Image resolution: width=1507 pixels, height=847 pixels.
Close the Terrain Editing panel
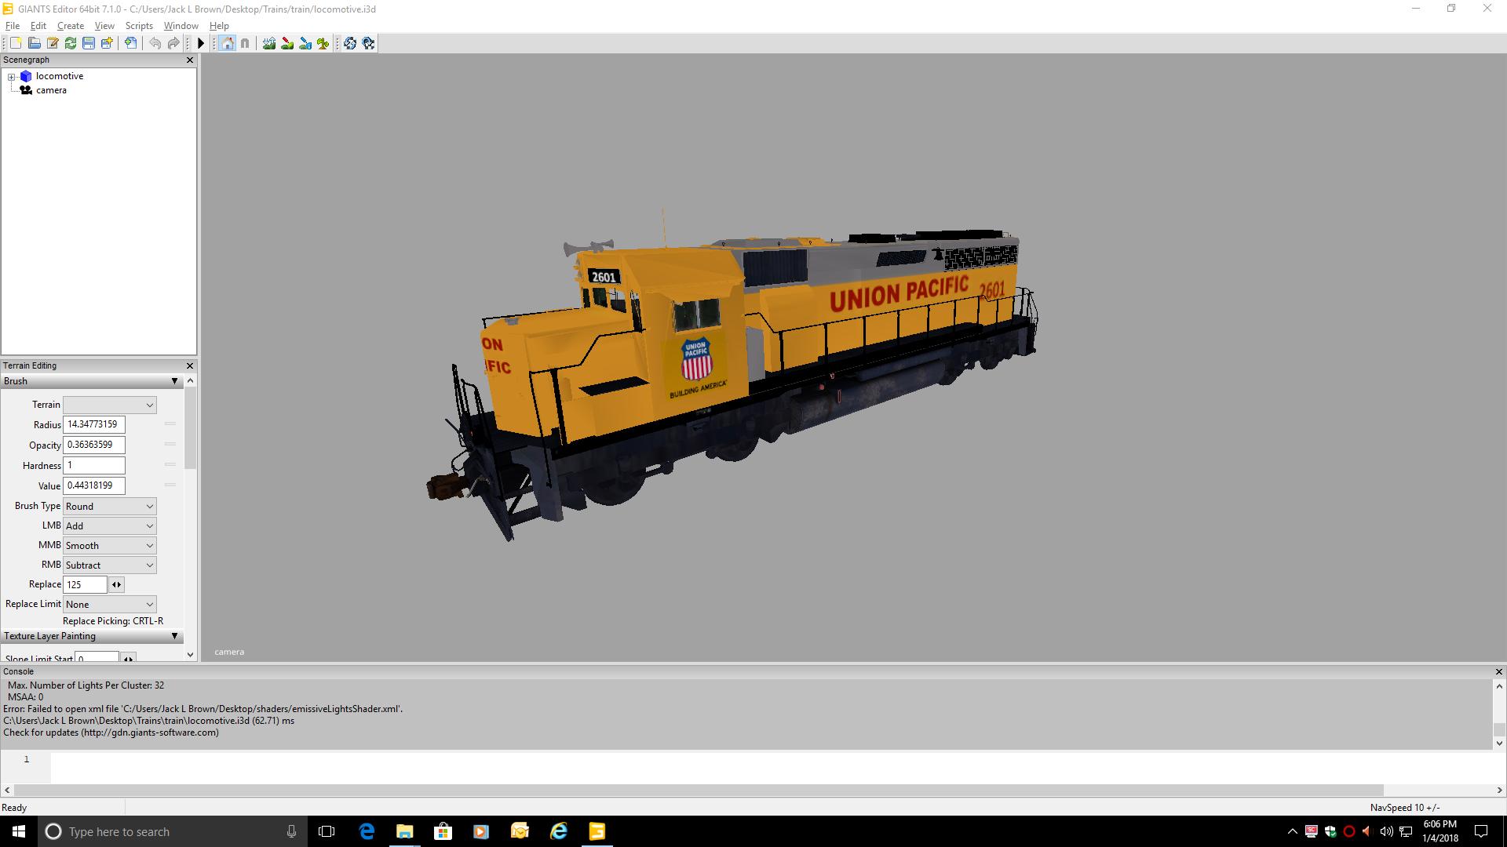pos(189,365)
